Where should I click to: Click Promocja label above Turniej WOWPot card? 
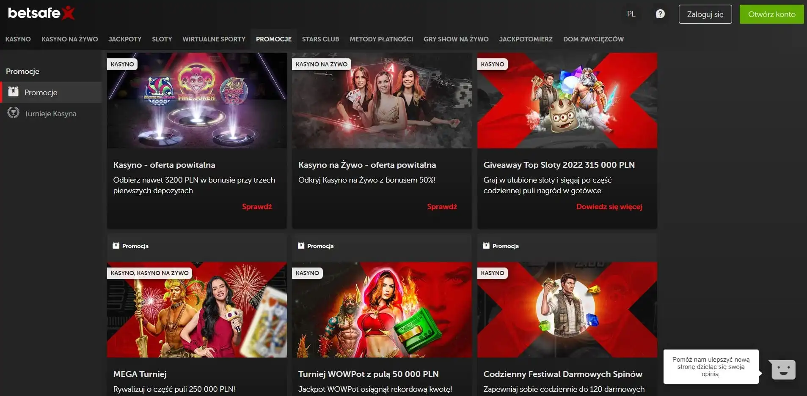click(x=320, y=246)
